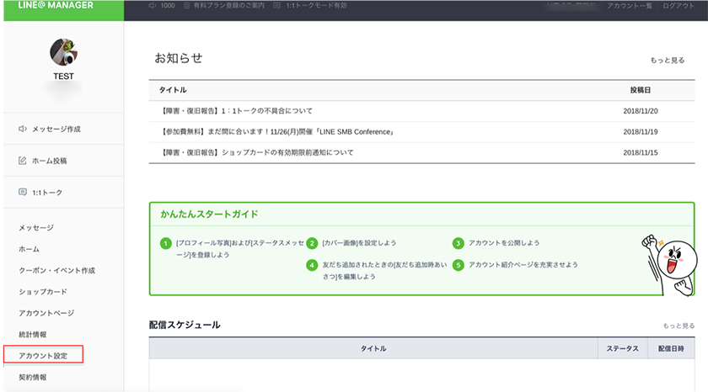This screenshot has height=392, width=708.
Task: Click ログアウト in the top bar
Action: coord(679,6)
